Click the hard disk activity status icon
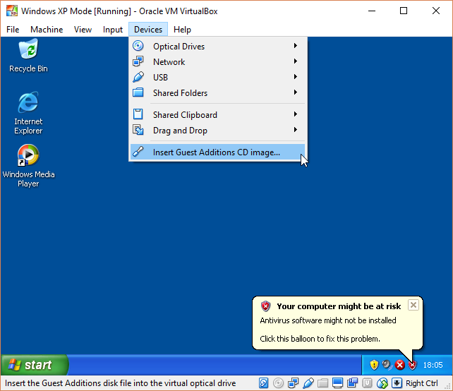 click(263, 383)
